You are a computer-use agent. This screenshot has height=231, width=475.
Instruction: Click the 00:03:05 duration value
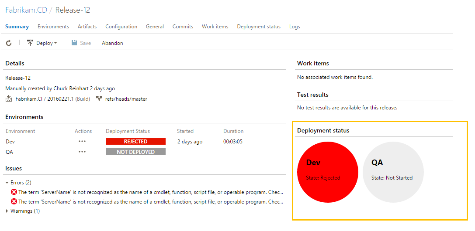[x=233, y=142]
